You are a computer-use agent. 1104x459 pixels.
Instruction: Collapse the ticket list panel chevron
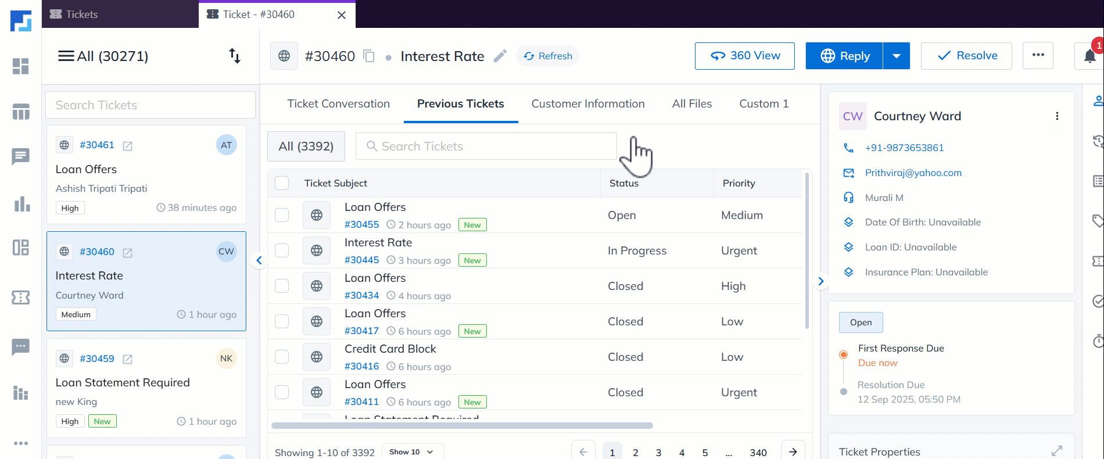point(259,260)
